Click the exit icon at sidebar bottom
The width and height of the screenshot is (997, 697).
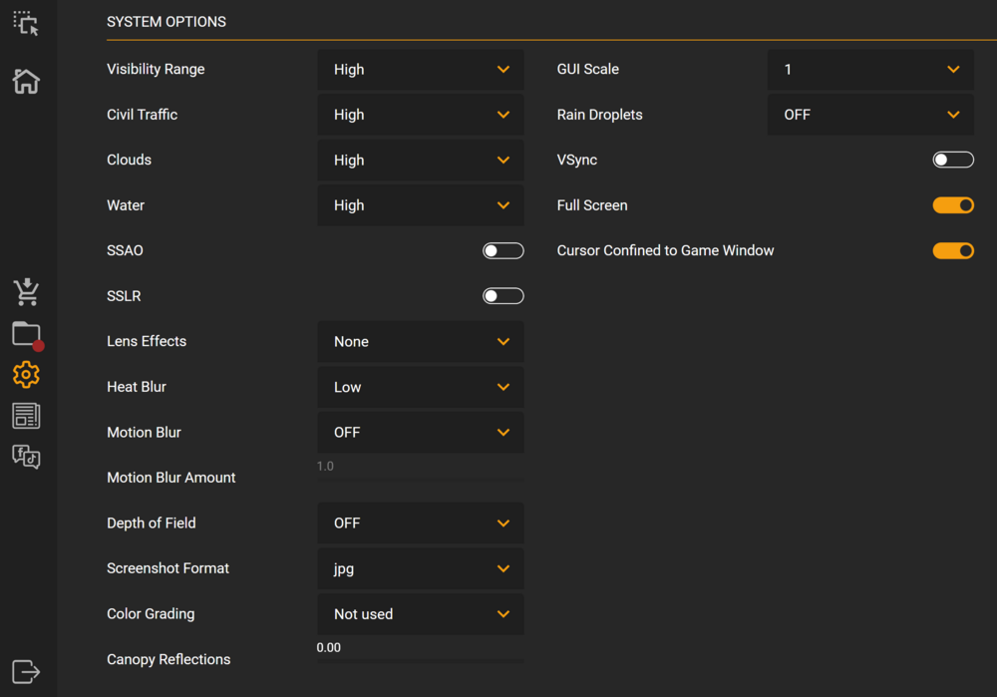(x=26, y=672)
